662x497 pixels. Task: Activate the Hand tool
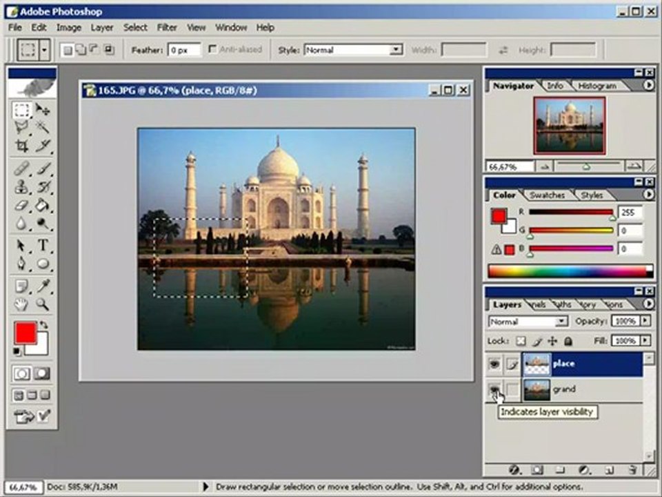pyautogui.click(x=21, y=304)
